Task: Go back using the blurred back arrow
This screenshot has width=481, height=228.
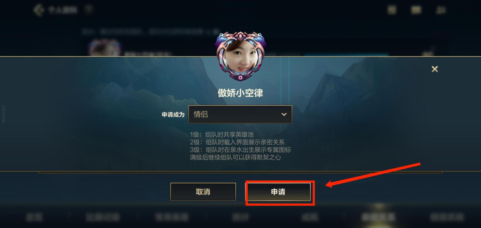Action: [39, 10]
